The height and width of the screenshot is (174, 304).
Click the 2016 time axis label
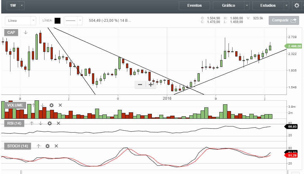pos(167,98)
